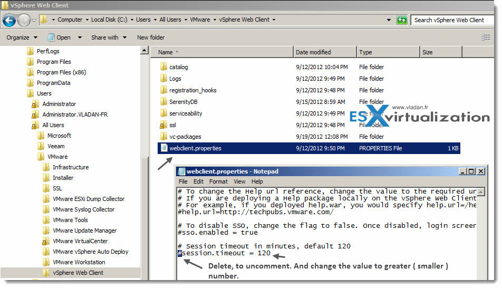
Task: Sort by Size column header
Action: [x=441, y=52]
